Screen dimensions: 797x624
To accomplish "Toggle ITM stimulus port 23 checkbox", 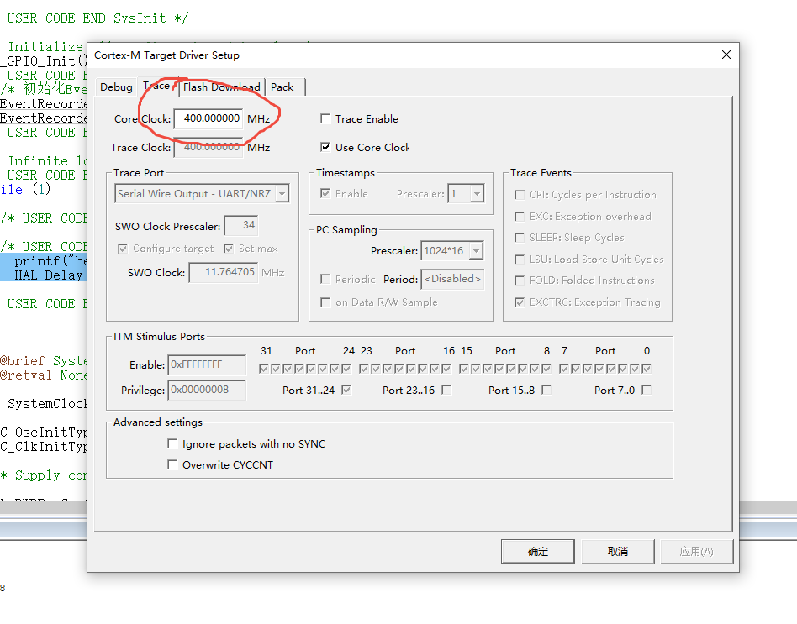I will point(363,369).
